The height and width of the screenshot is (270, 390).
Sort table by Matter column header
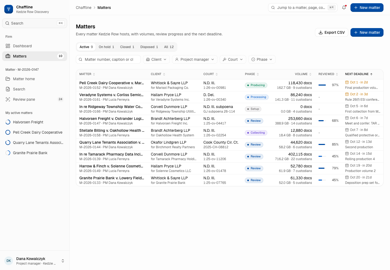(x=87, y=74)
